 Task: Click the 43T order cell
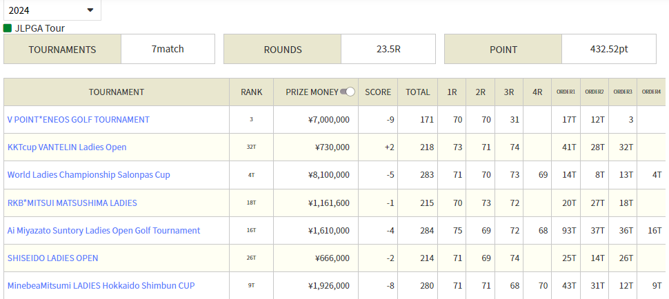click(566, 286)
